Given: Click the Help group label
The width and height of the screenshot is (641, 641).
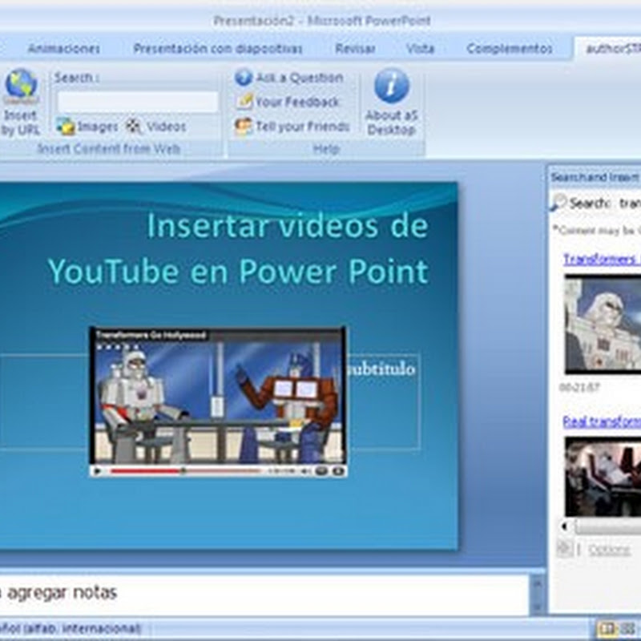Looking at the screenshot, I should (326, 149).
